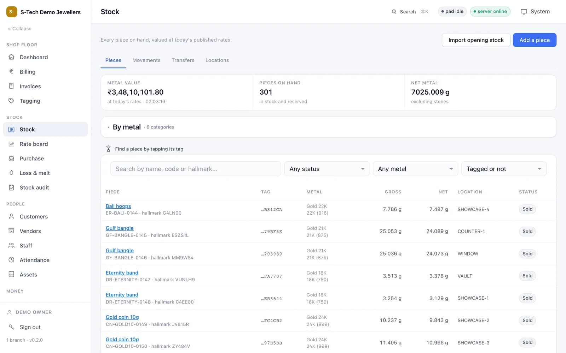The image size is (566, 353).
Task: Open the Tagged or not dropdown
Action: 504,169
